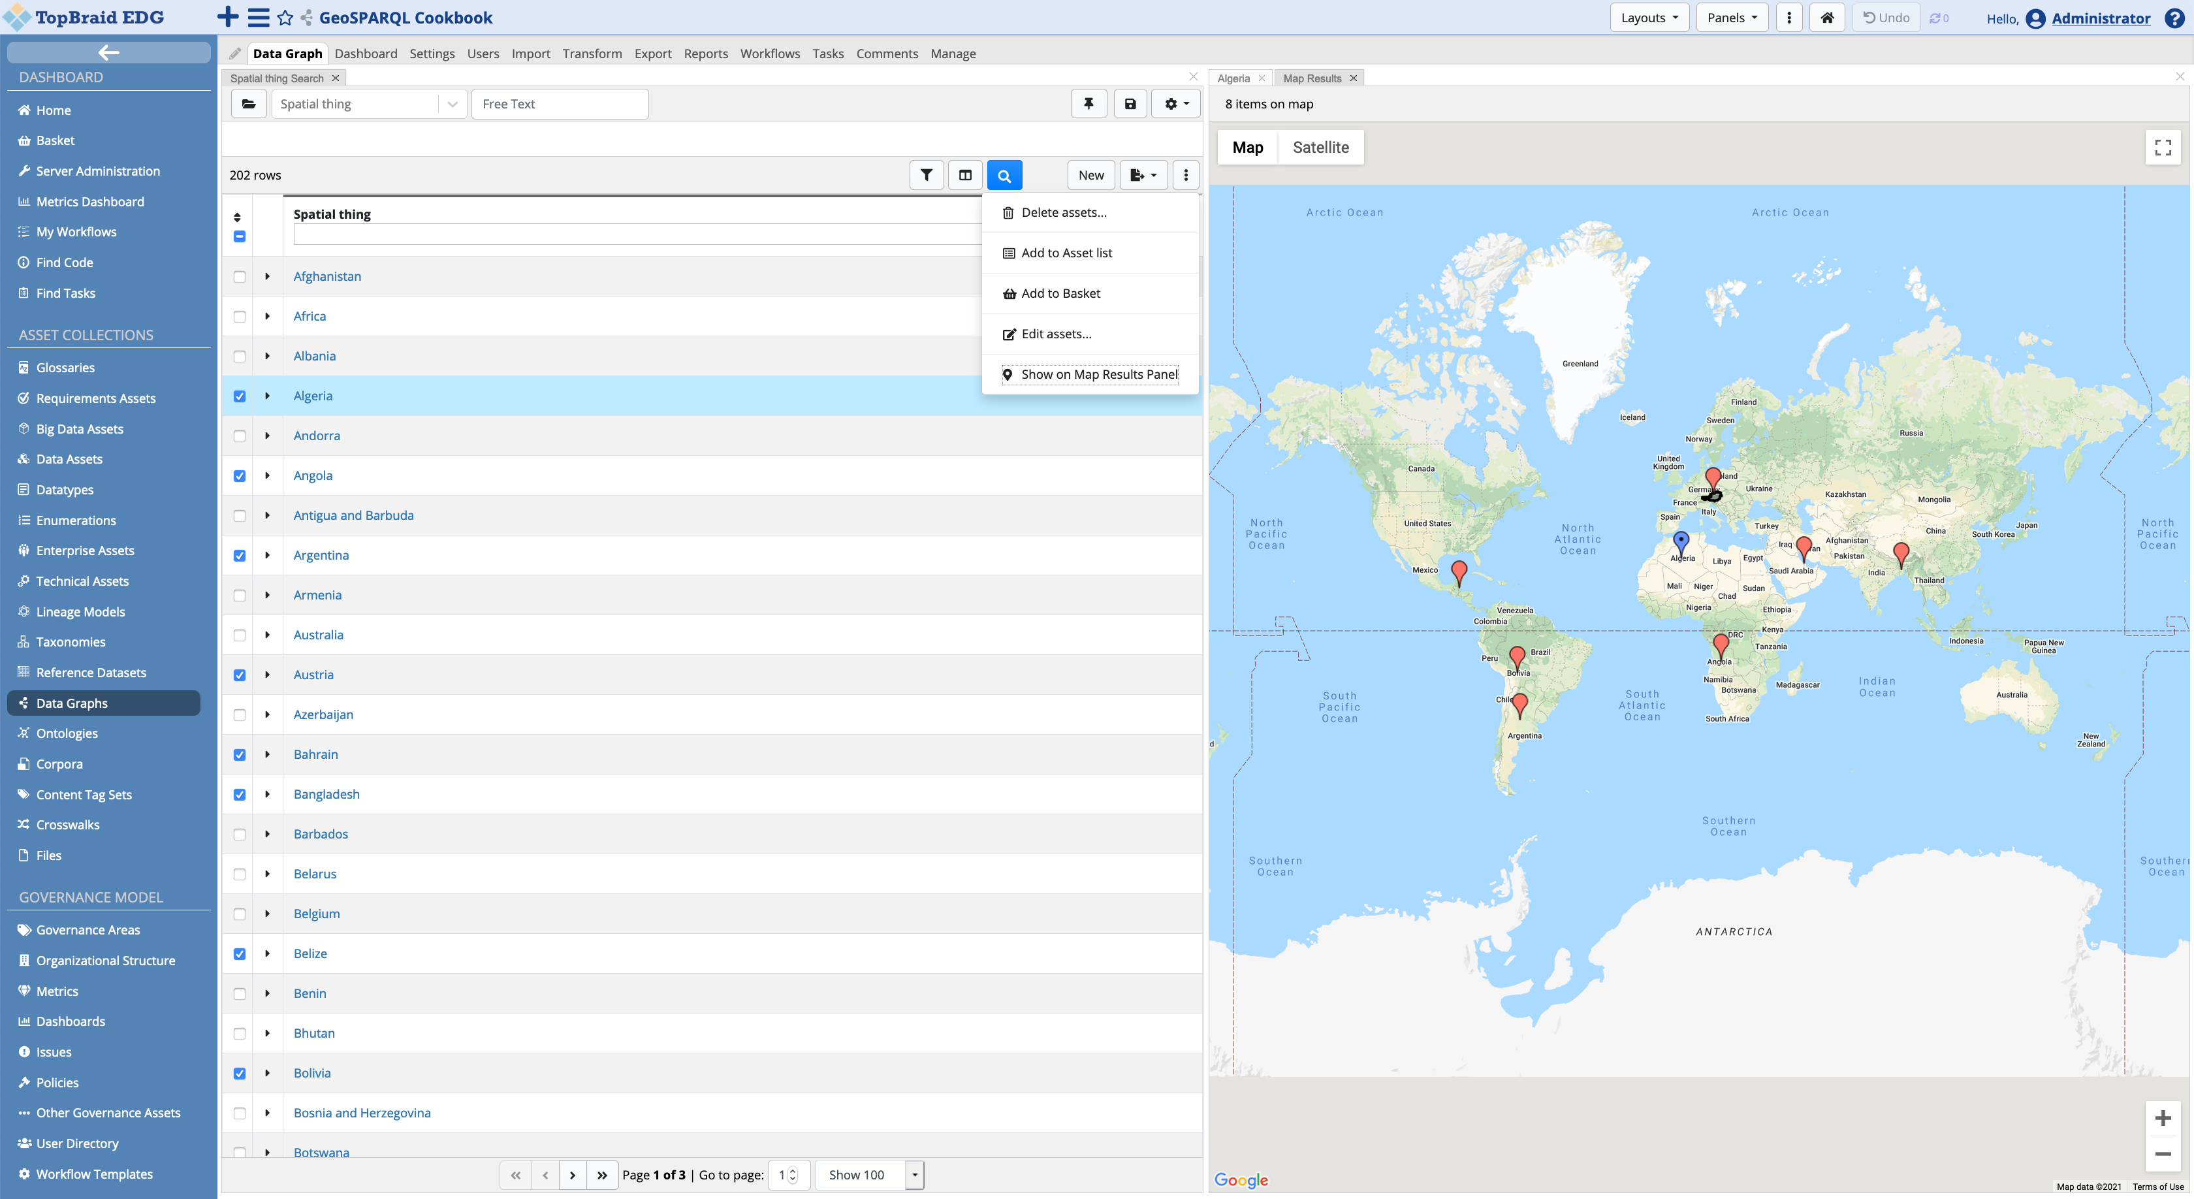Click the basket icon in context menu
The height and width of the screenshot is (1199, 2194).
1008,294
